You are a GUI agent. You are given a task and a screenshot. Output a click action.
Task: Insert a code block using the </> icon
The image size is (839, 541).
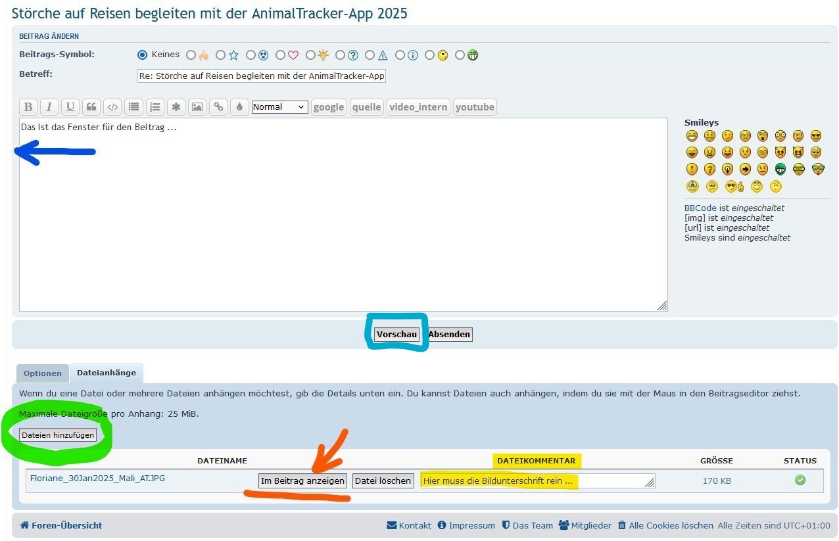pos(112,107)
